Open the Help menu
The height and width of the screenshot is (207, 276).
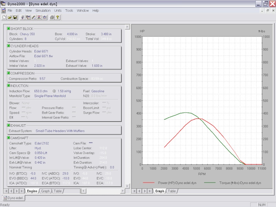point(96,11)
